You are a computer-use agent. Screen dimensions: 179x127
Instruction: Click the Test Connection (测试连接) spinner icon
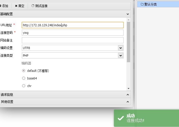[33, 6]
